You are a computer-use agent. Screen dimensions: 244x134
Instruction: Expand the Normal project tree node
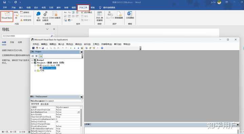point(32,60)
